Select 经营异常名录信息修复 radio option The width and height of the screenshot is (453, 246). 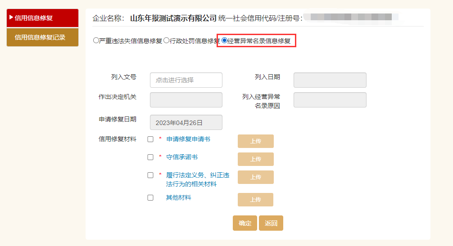pos(225,40)
